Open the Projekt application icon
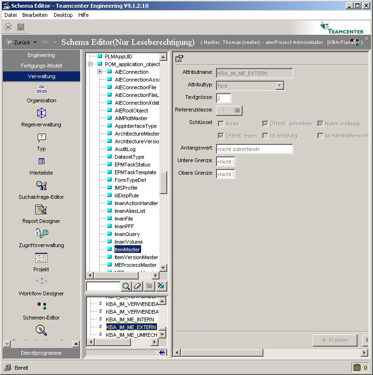The width and height of the screenshot is (373, 375). pyautogui.click(x=41, y=258)
